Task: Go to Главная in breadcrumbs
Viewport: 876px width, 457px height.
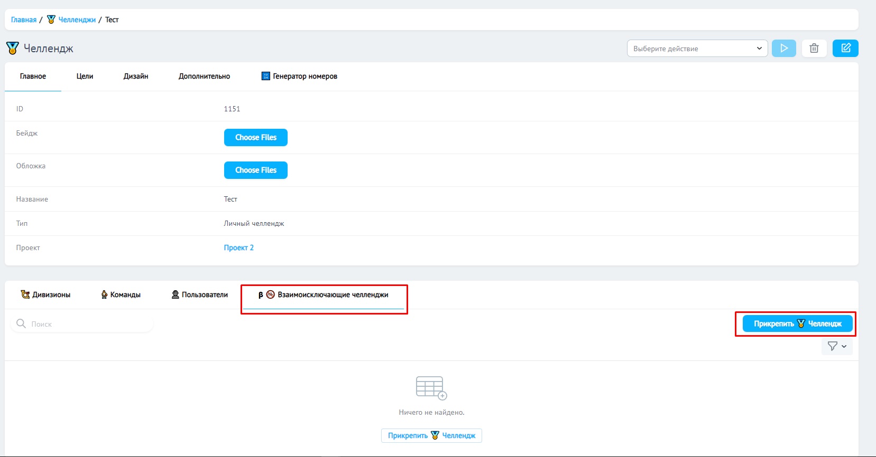Action: point(24,20)
